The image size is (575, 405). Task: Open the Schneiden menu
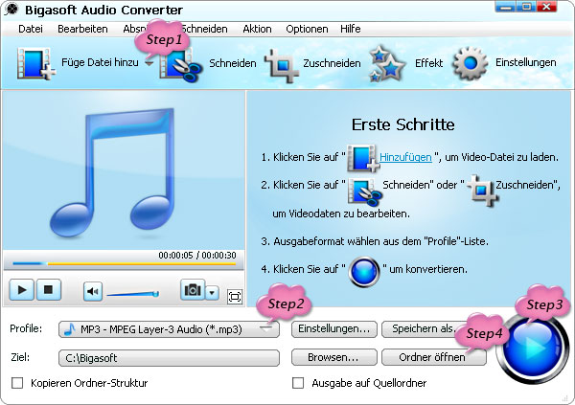[x=205, y=29]
